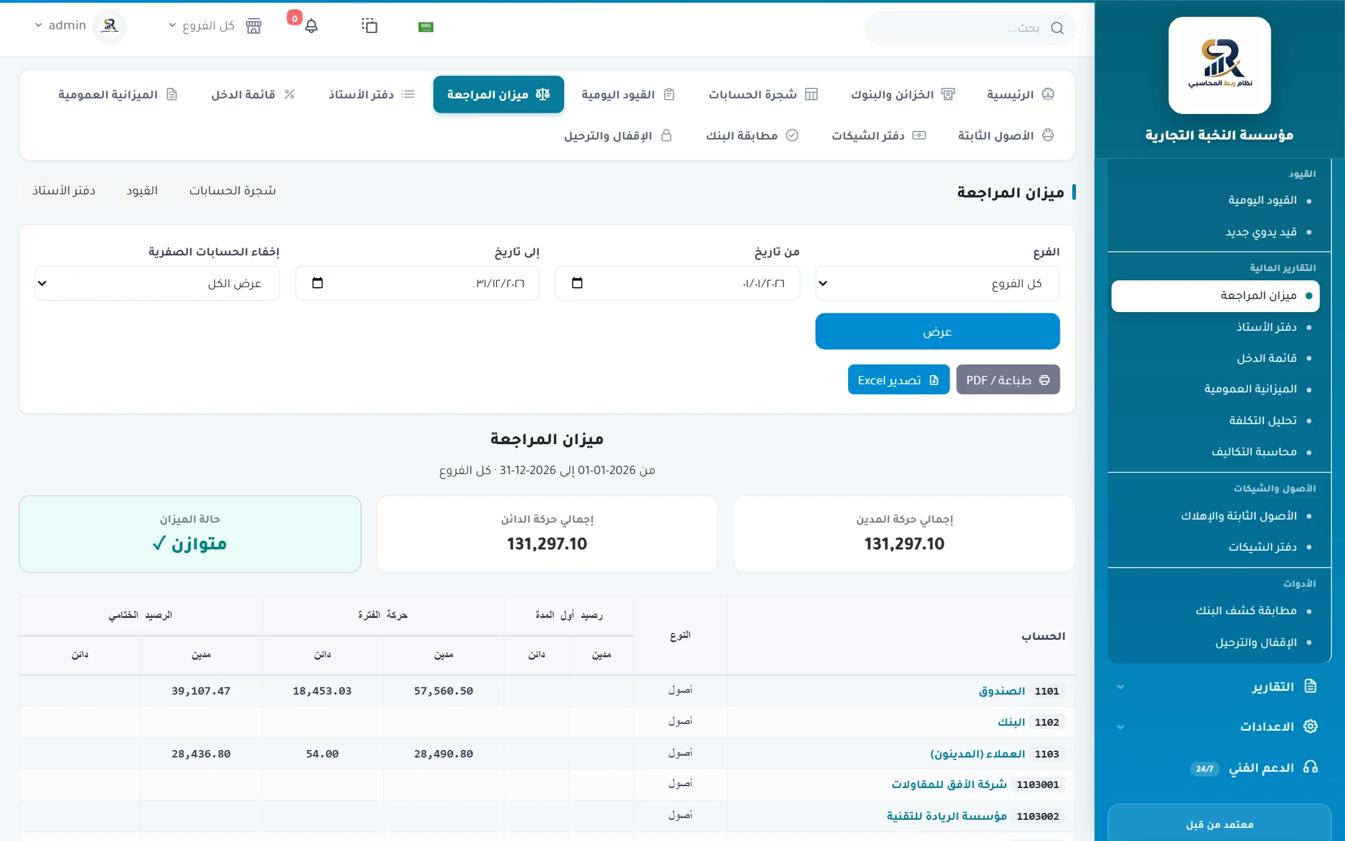Click the شجرة الحسابات breadcrumb link
The height and width of the screenshot is (841, 1345).
pos(232,191)
